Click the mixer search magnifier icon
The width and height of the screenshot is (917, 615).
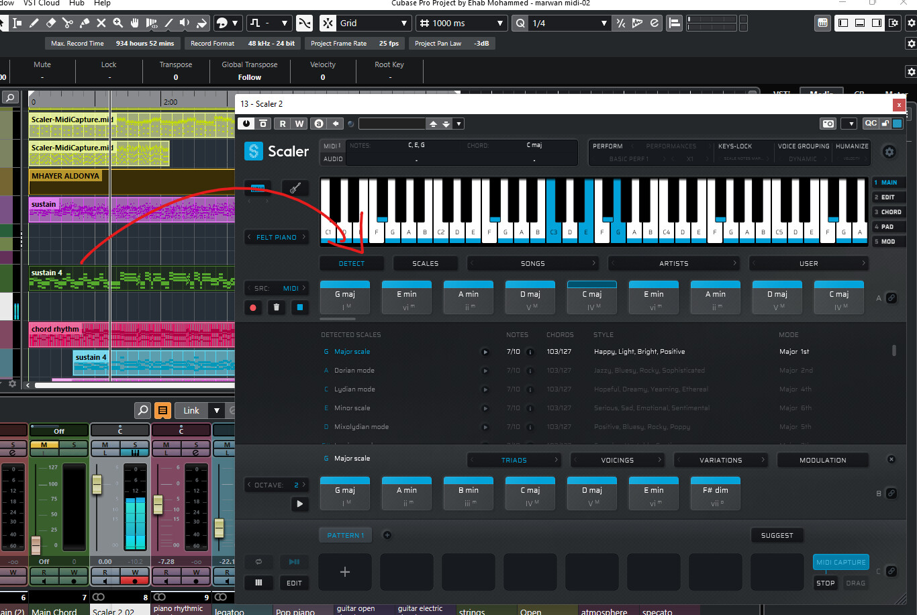(x=142, y=410)
